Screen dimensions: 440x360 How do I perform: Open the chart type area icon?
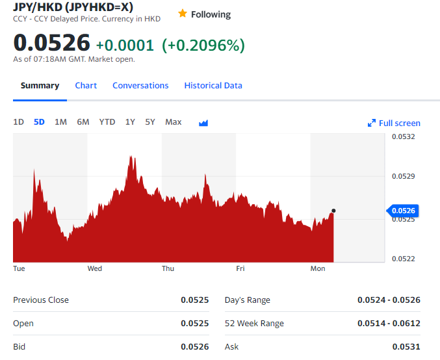pos(203,123)
